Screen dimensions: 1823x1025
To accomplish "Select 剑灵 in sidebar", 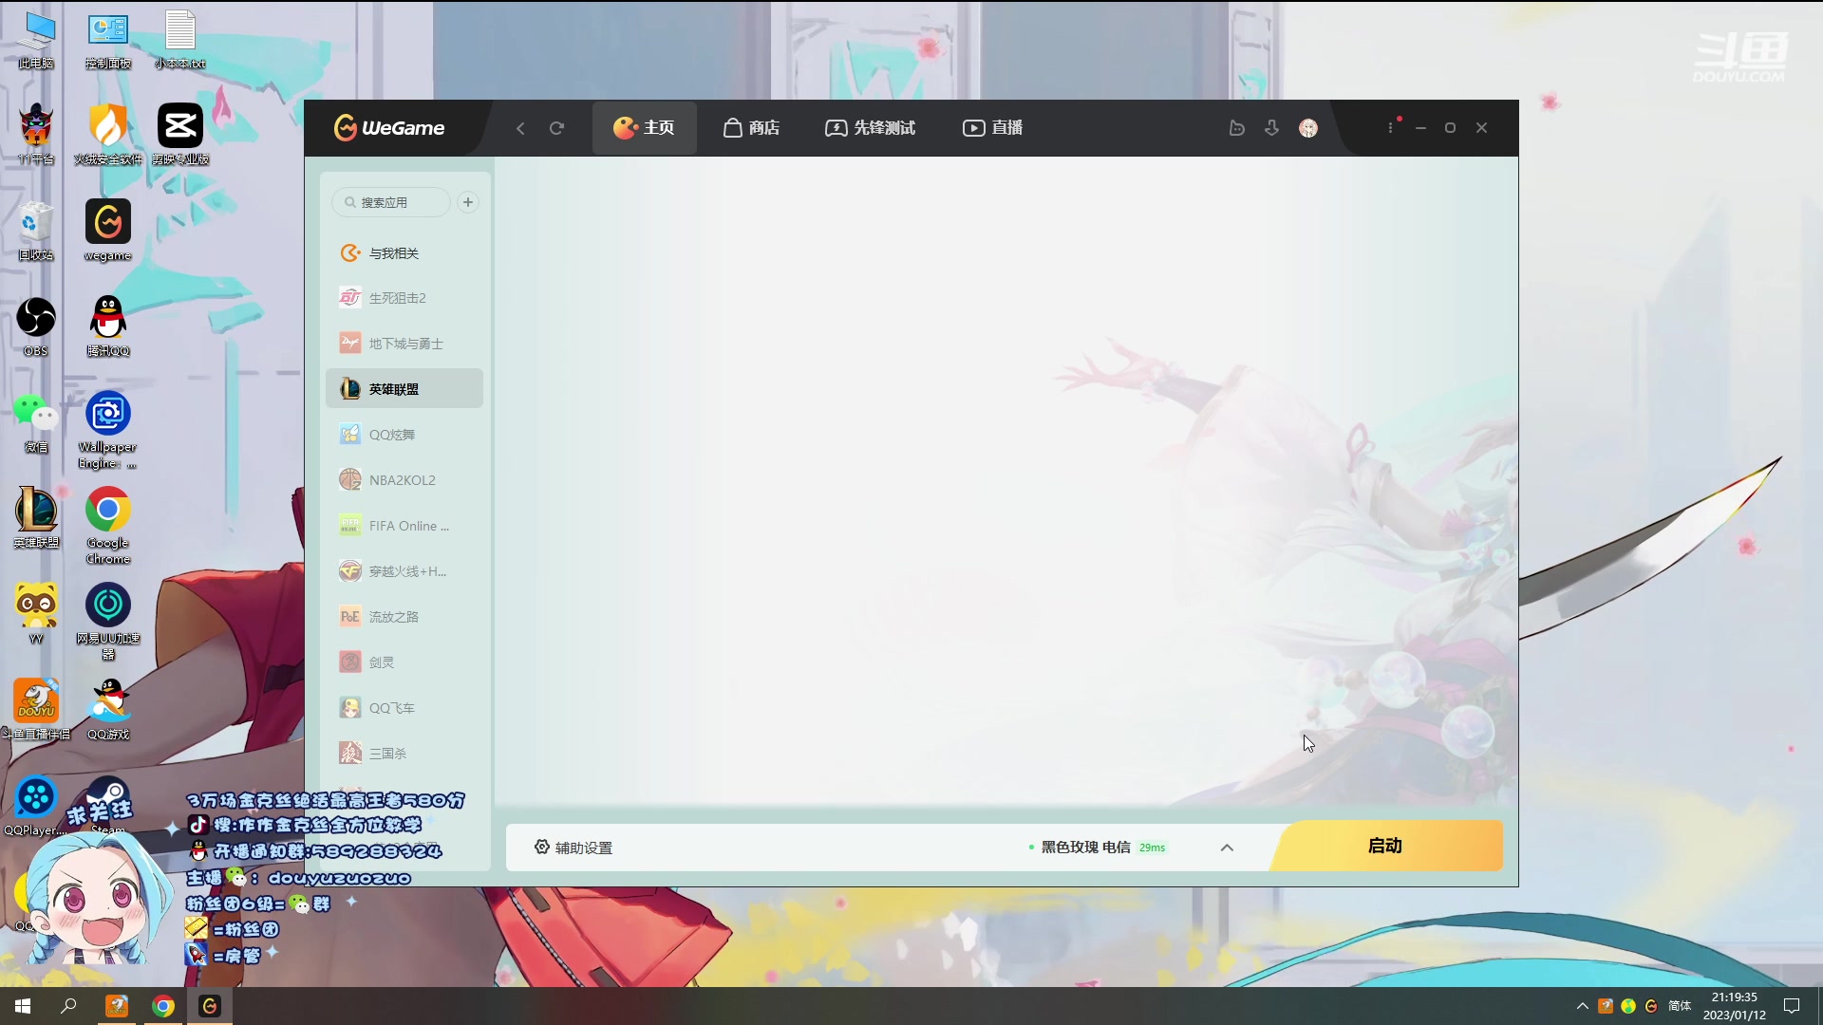I will point(404,662).
